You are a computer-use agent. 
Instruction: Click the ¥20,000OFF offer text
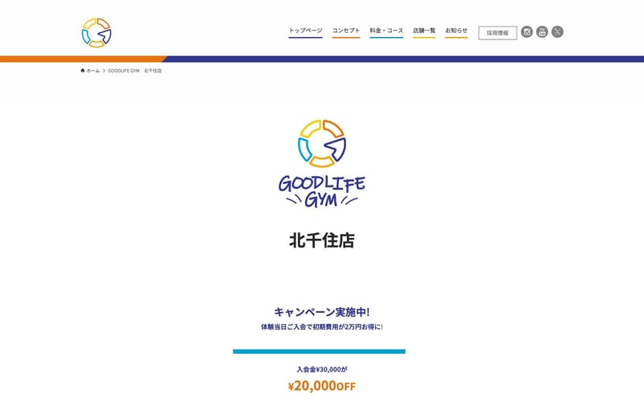click(x=321, y=386)
